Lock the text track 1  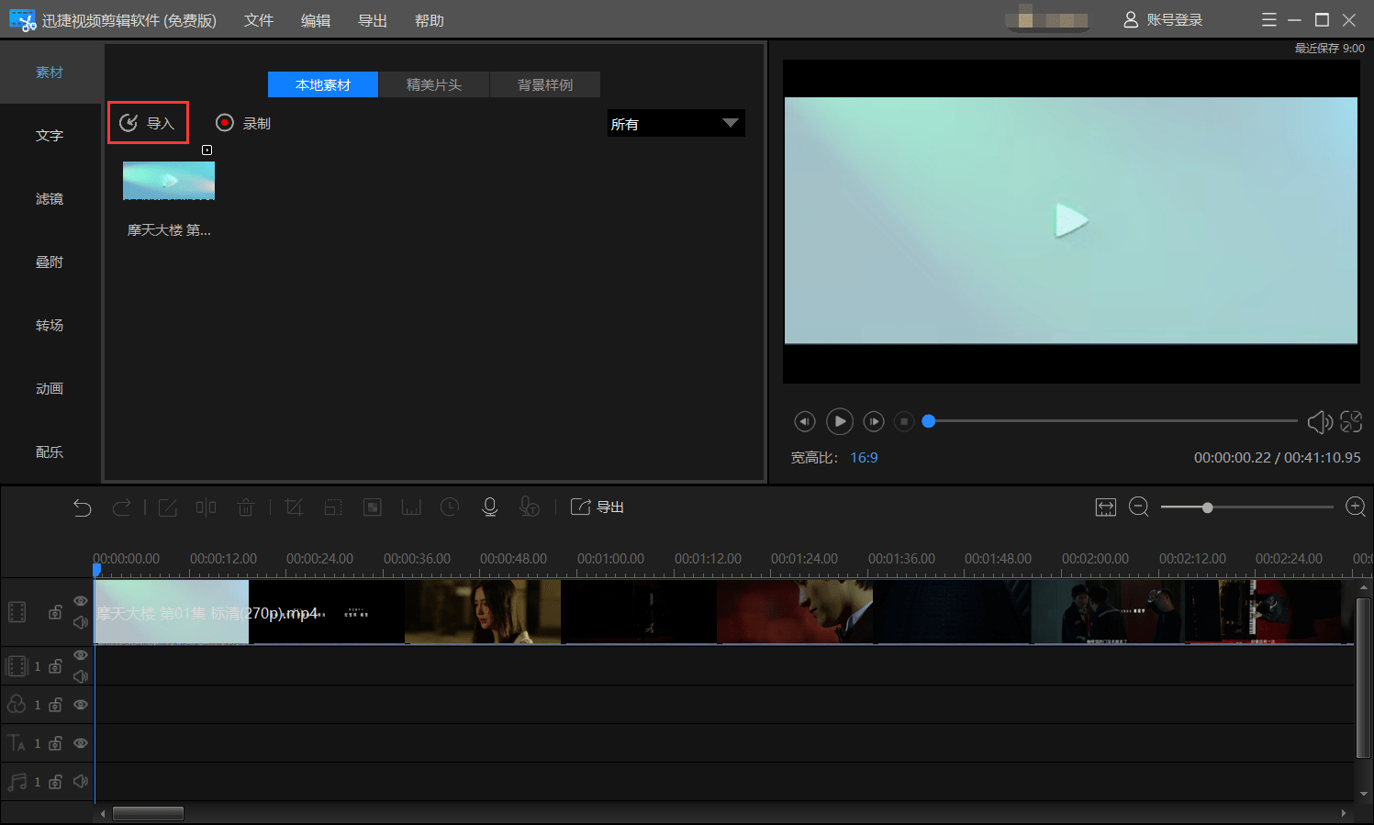point(56,743)
